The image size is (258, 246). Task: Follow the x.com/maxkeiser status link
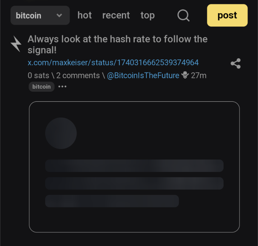point(113,63)
